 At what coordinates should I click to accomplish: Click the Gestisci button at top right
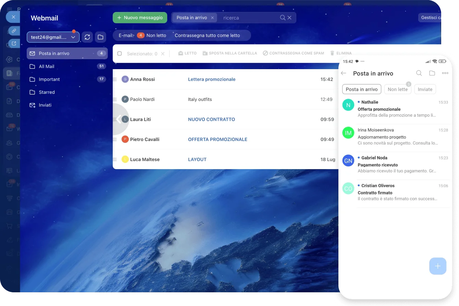430,17
